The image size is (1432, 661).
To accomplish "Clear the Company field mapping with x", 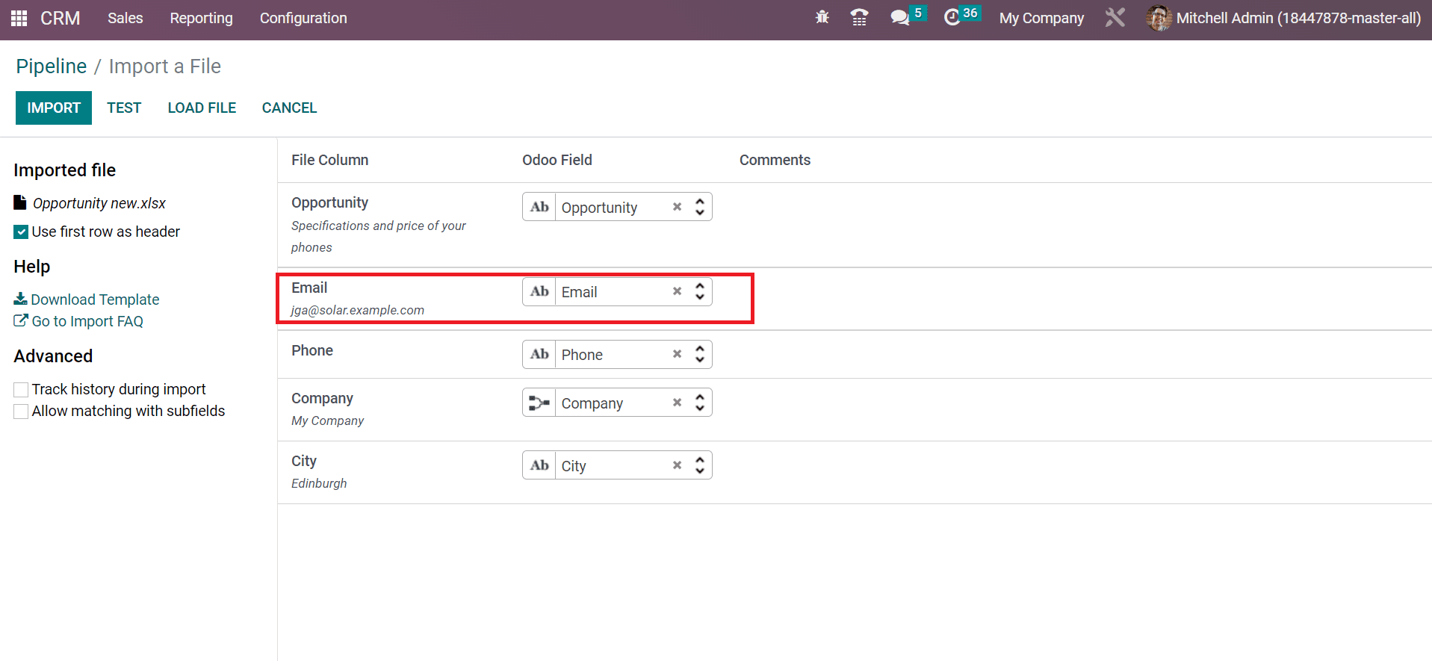I will tap(677, 403).
